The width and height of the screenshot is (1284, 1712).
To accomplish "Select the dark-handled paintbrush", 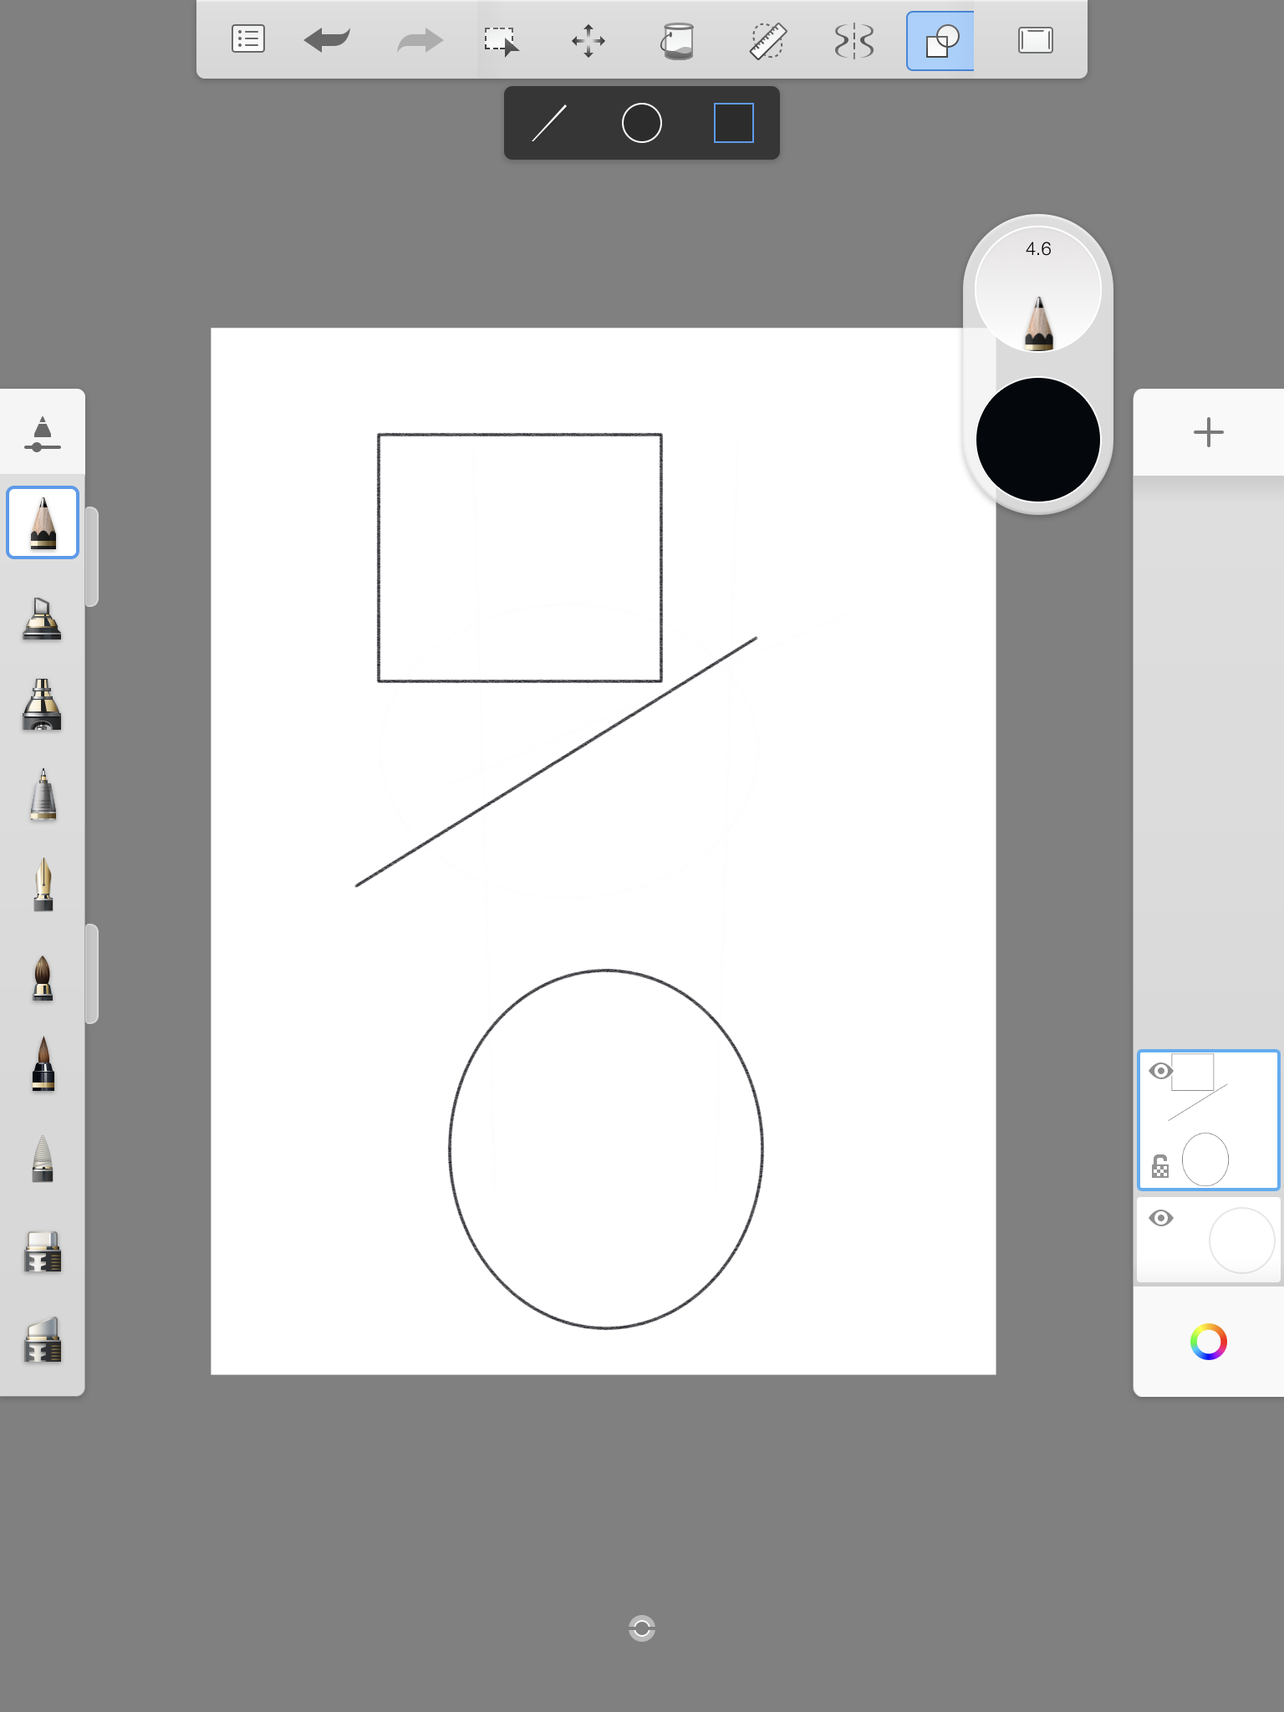I will pyautogui.click(x=43, y=1064).
